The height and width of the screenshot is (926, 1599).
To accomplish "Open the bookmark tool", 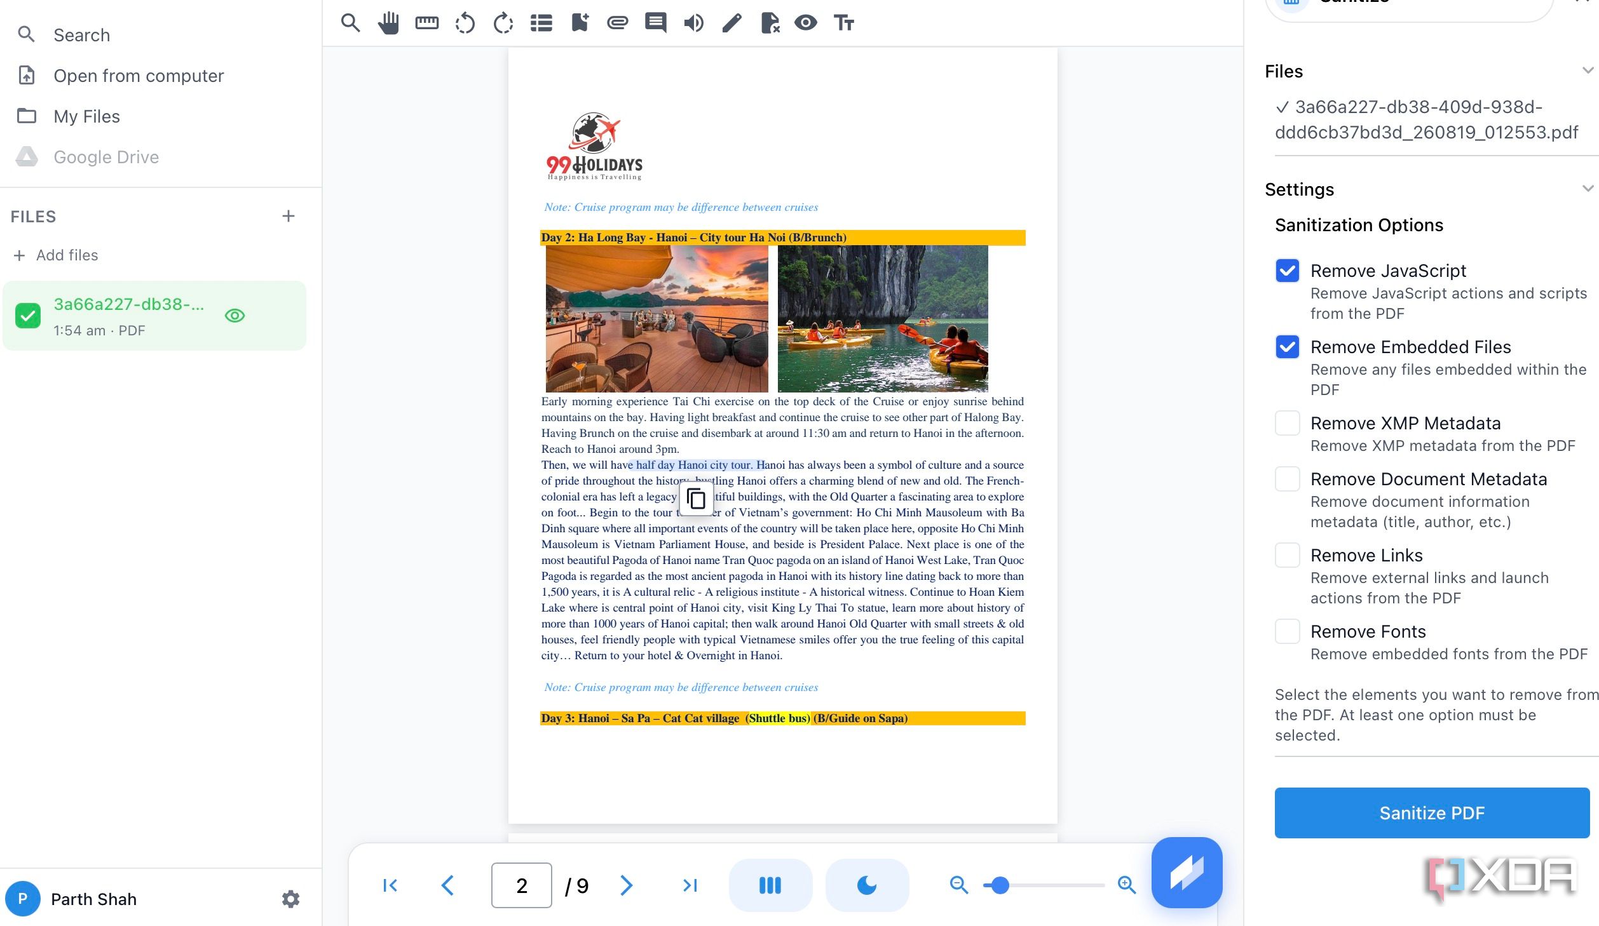I will pyautogui.click(x=579, y=23).
